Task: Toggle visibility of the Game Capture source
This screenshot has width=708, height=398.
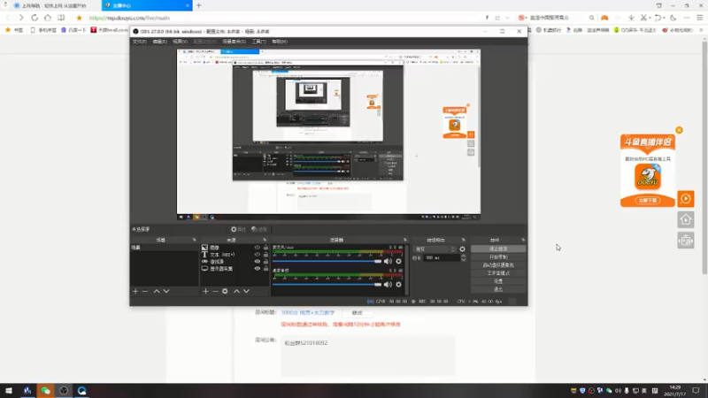Action: tap(258, 261)
